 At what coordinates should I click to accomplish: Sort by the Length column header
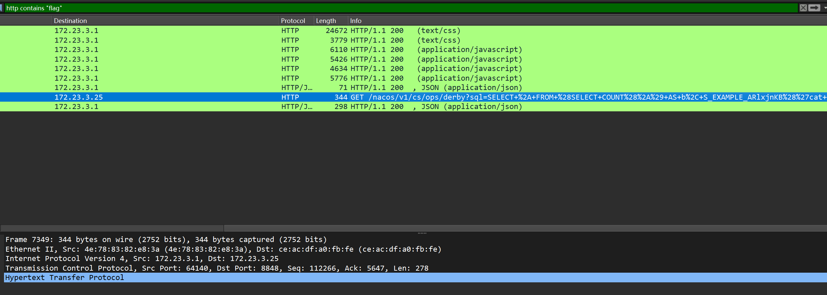click(x=326, y=21)
